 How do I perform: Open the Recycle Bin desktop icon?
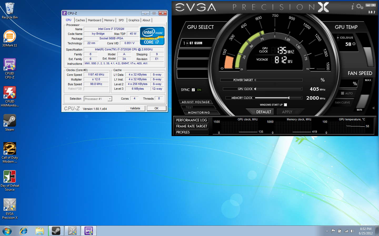pyautogui.click(x=10, y=11)
